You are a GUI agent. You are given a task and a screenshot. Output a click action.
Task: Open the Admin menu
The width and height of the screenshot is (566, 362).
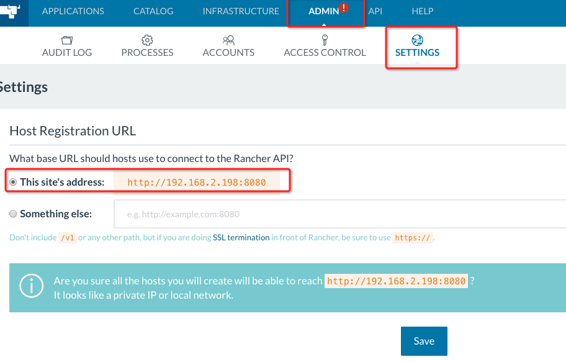coord(324,11)
